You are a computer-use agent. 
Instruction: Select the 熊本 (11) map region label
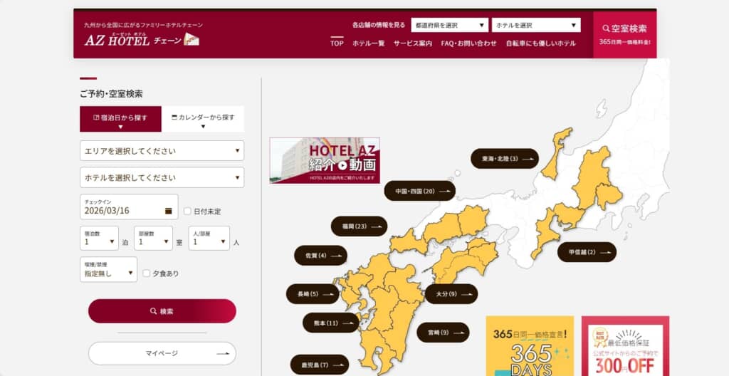point(330,323)
